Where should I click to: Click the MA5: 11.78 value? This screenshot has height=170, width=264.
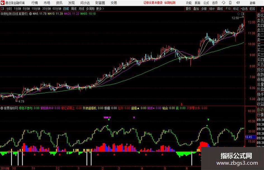pos(39,14)
